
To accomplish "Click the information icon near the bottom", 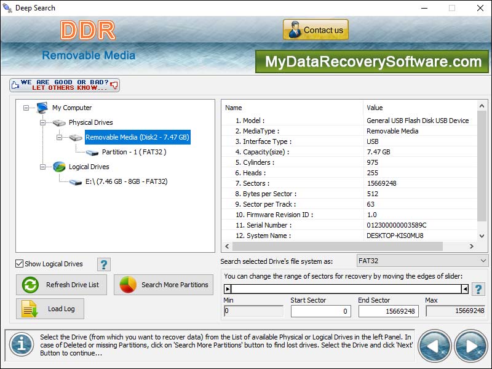I will point(20,346).
